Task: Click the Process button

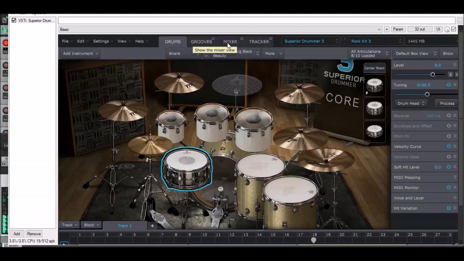Action: [447, 103]
